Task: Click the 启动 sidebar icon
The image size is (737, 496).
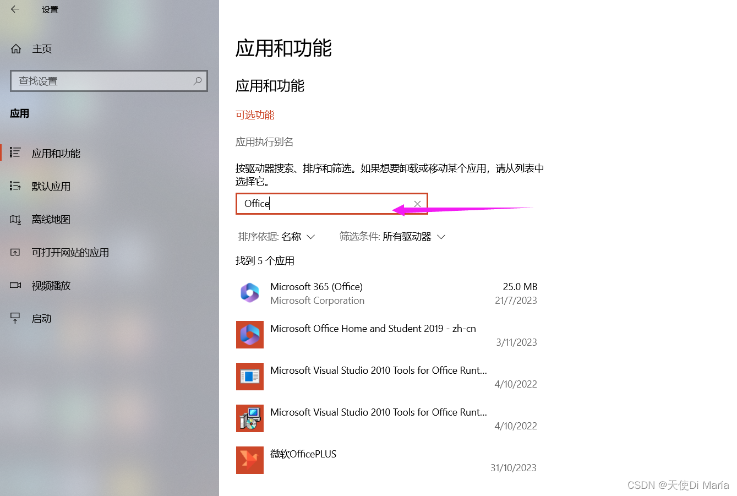Action: [15, 318]
